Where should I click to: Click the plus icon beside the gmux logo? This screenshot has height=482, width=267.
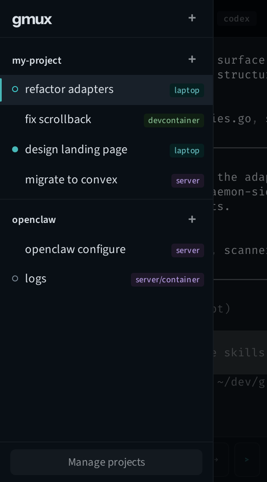point(192,18)
